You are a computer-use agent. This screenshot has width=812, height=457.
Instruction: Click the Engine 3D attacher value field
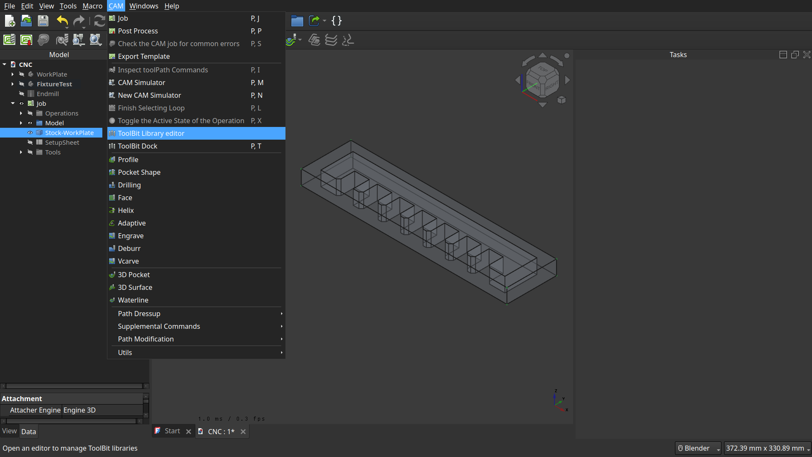click(x=102, y=410)
